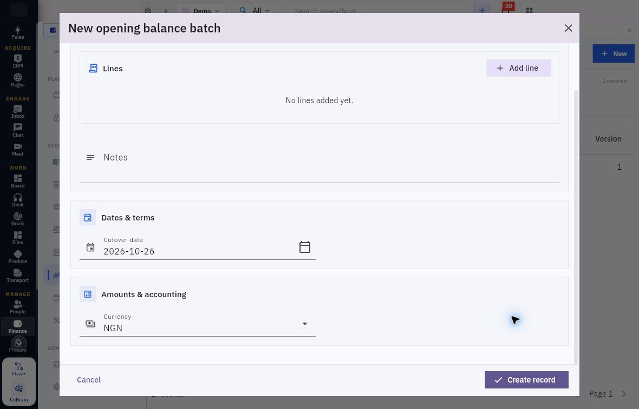
Task: Open the Pulse module in the sidebar
Action: (x=17, y=32)
